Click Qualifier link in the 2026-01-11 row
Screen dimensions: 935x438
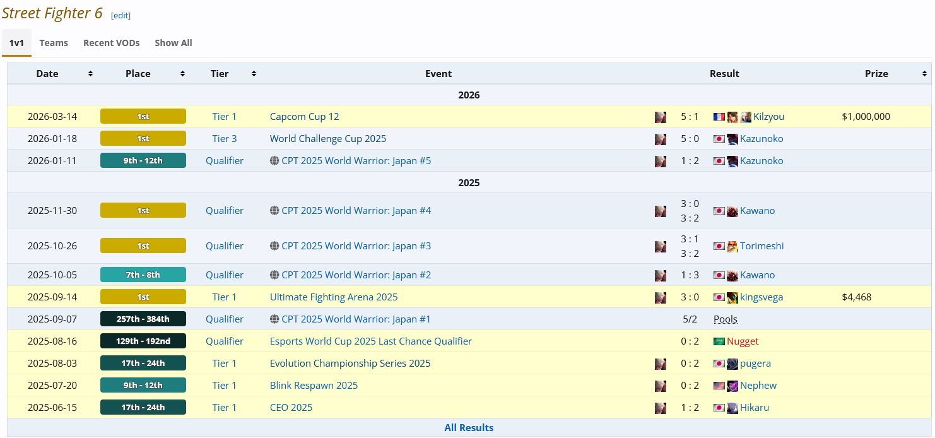click(225, 161)
